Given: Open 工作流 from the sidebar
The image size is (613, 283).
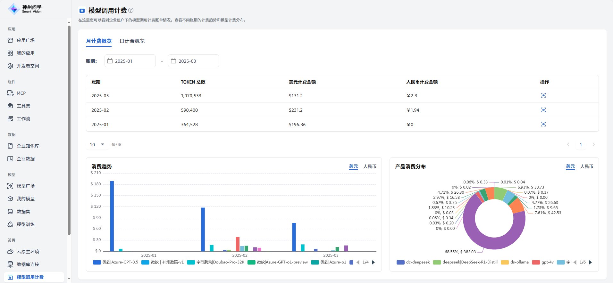Looking at the screenshot, I should point(23,119).
